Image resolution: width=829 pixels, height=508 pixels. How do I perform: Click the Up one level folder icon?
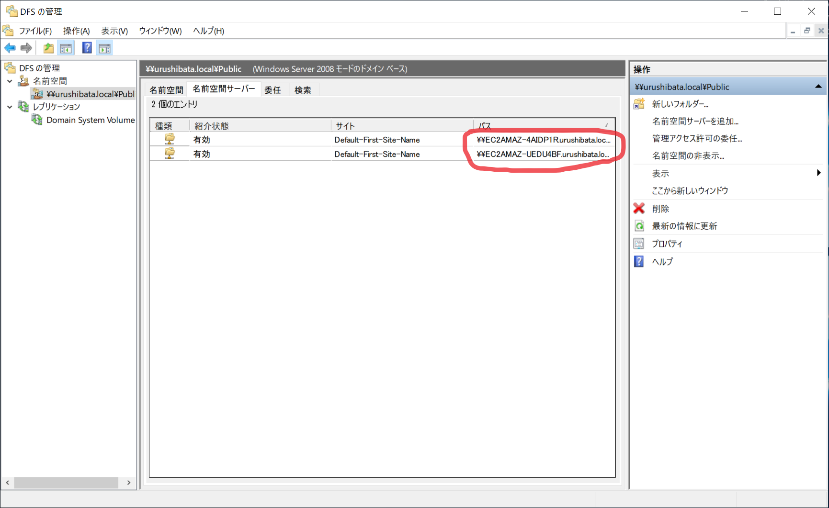click(48, 48)
